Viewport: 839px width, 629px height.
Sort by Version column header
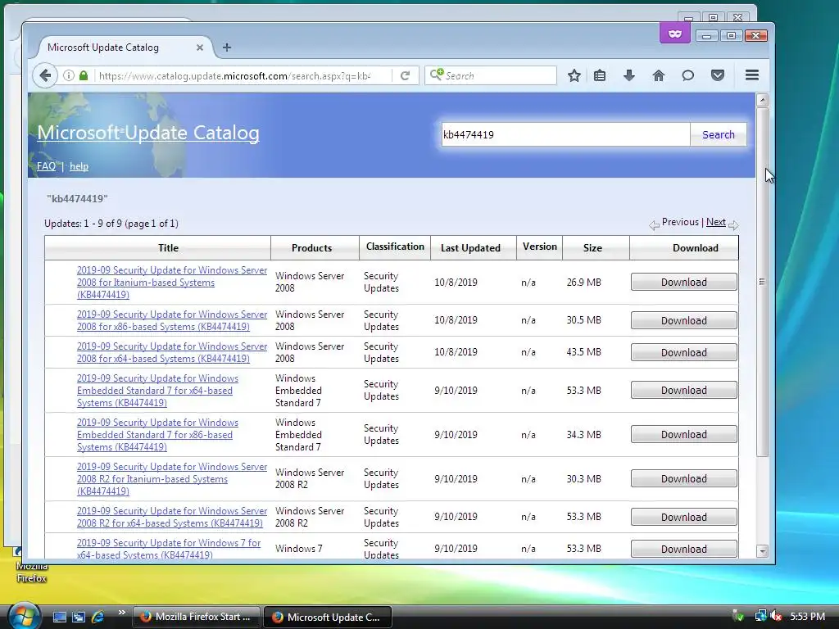pos(539,247)
